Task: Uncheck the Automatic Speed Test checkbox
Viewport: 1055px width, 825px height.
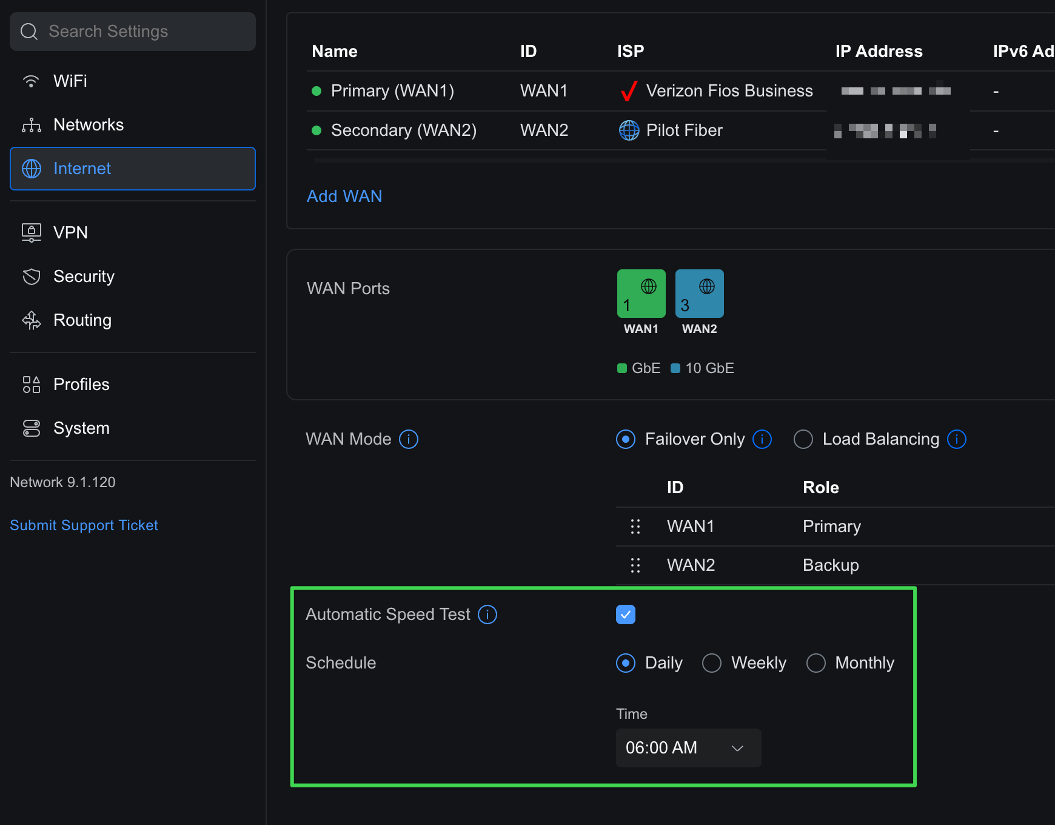Action: [x=626, y=615]
